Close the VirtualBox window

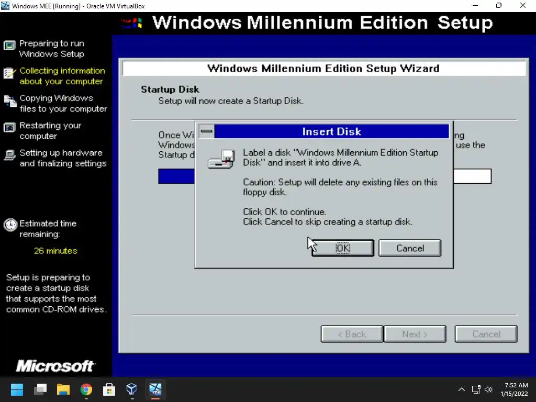(523, 6)
